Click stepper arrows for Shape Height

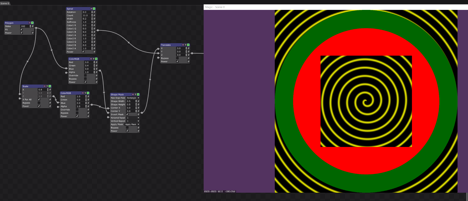[136, 105]
